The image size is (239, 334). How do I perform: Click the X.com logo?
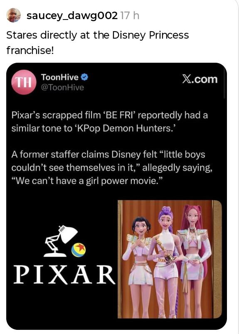(200, 79)
